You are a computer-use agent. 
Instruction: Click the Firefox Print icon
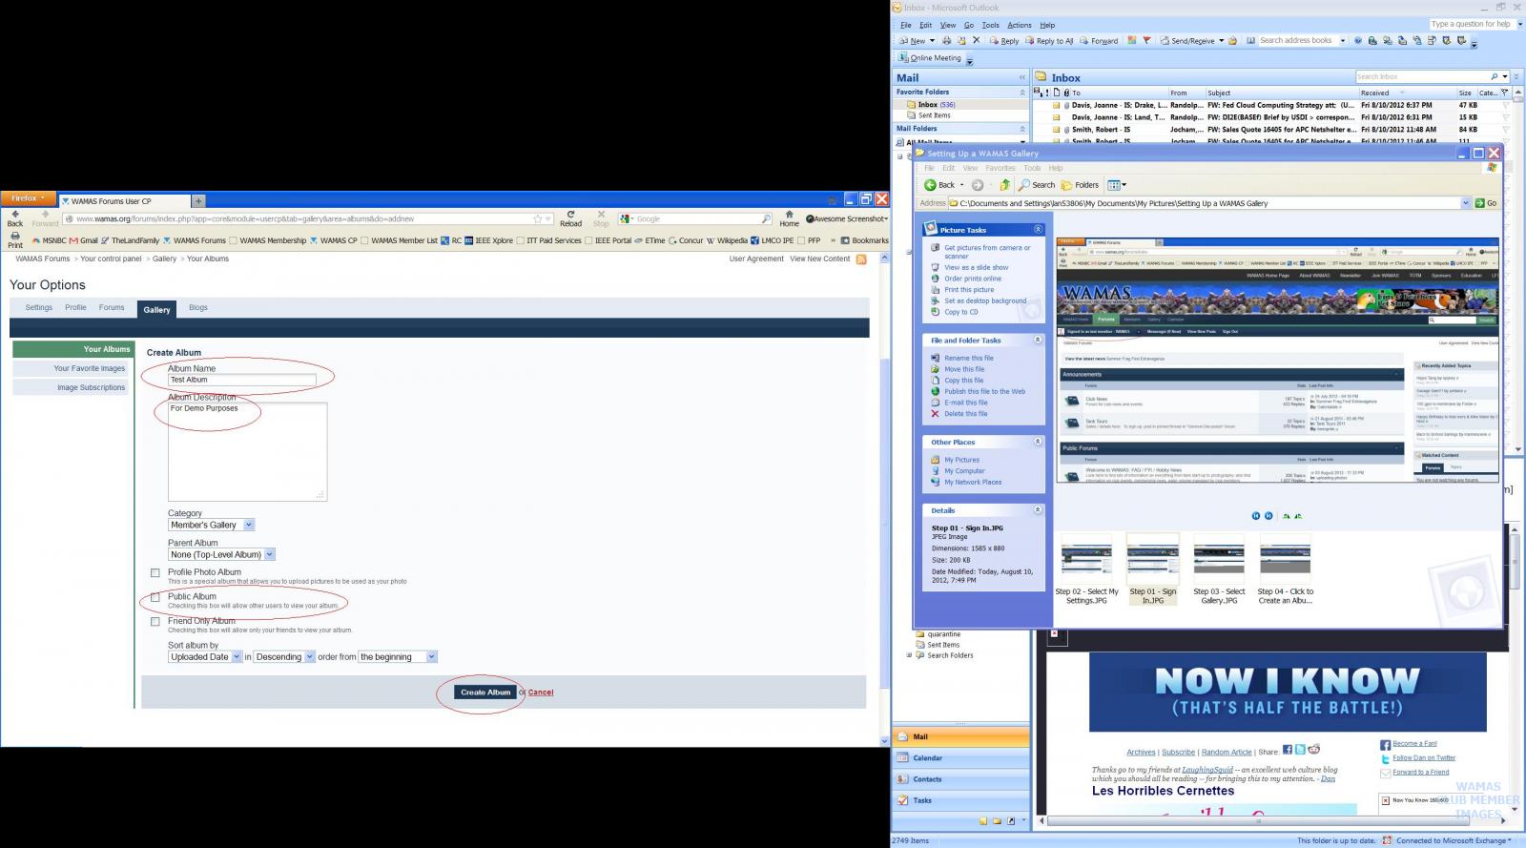(x=14, y=236)
